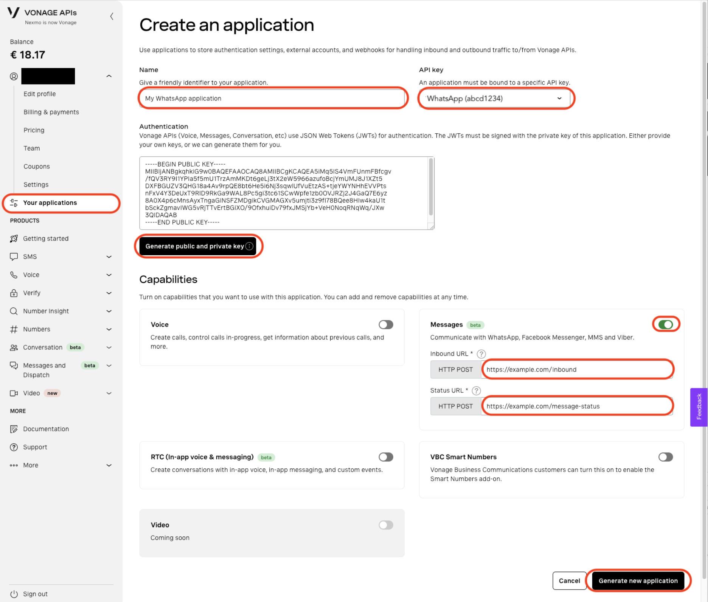Click Generate public and private key
Image resolution: width=708 pixels, height=602 pixels.
pyautogui.click(x=198, y=246)
